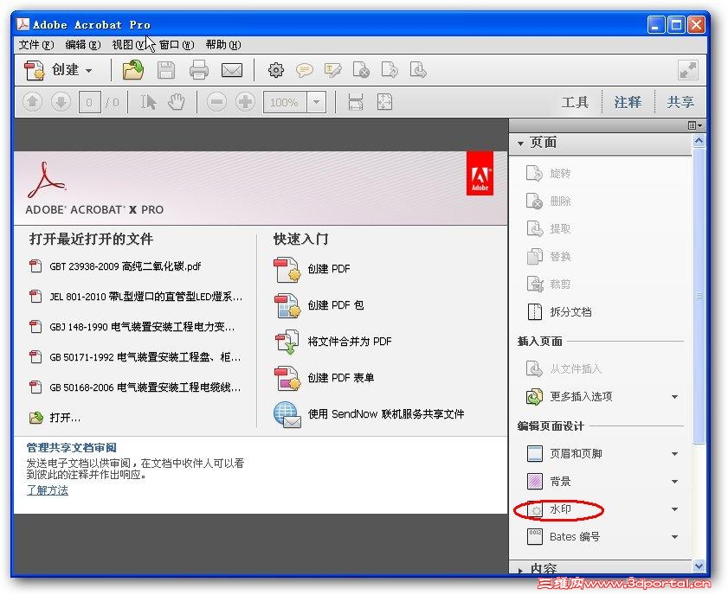This screenshot has height=595, width=728.
Task: Select the hand pan tool
Action: [x=176, y=101]
